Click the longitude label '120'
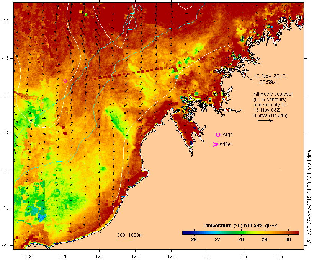The width and height of the screenshot is (314, 260). tap(64, 257)
